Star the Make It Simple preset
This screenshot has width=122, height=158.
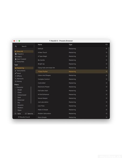click(x=106, y=110)
